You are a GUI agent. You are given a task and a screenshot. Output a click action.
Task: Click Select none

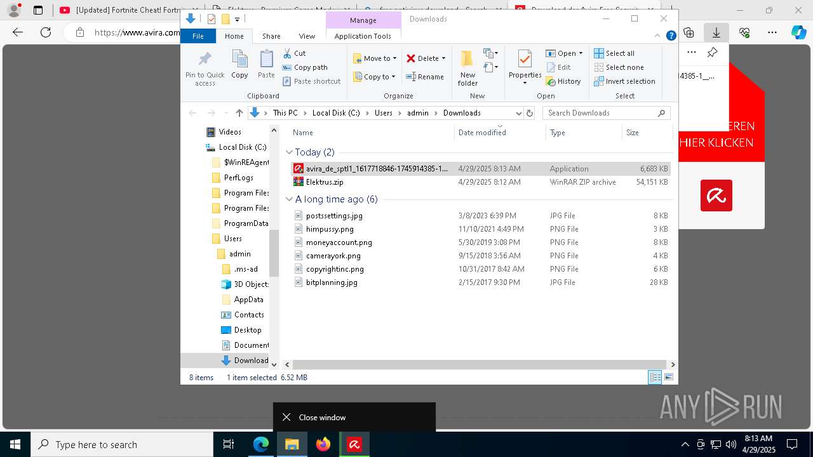619,67
